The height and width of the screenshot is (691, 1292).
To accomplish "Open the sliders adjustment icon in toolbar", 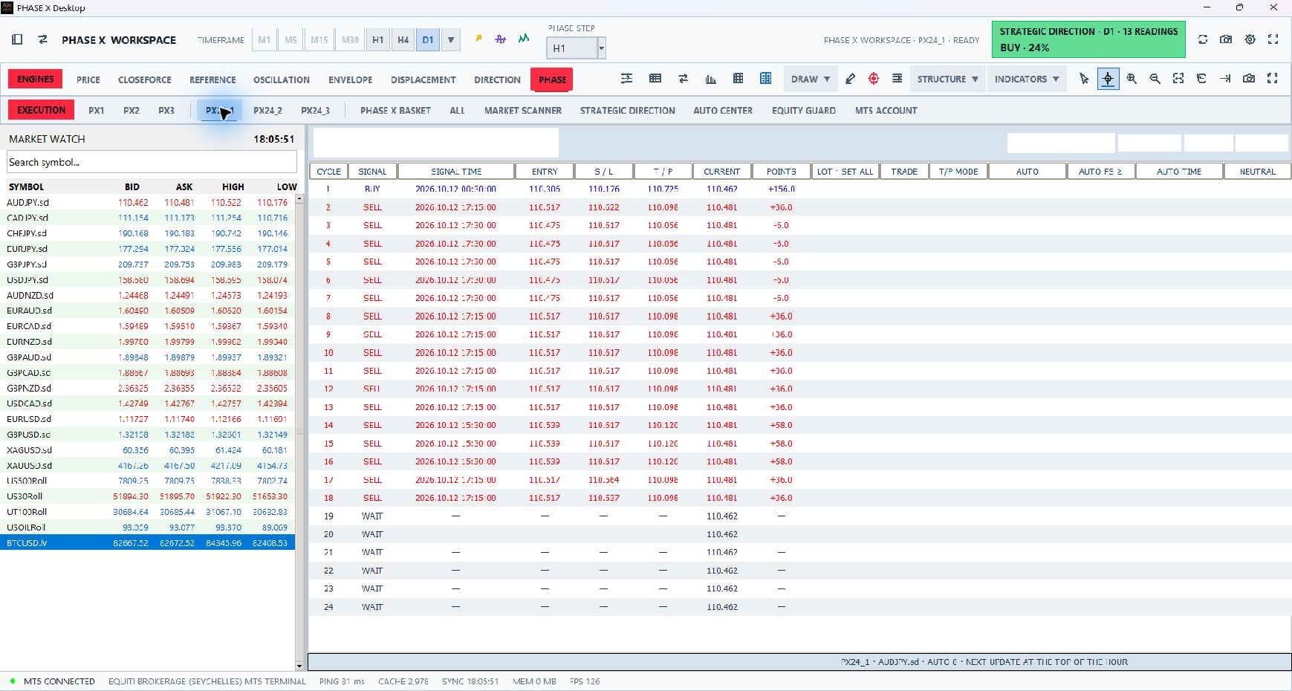I will [x=627, y=79].
